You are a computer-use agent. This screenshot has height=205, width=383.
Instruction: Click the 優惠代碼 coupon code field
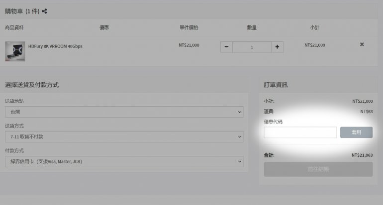pos(300,133)
